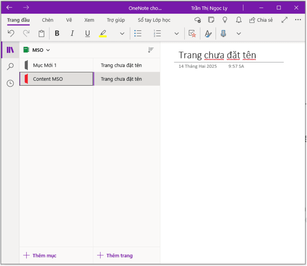
Task: Click Thêm trang to add page
Action: coord(115,256)
